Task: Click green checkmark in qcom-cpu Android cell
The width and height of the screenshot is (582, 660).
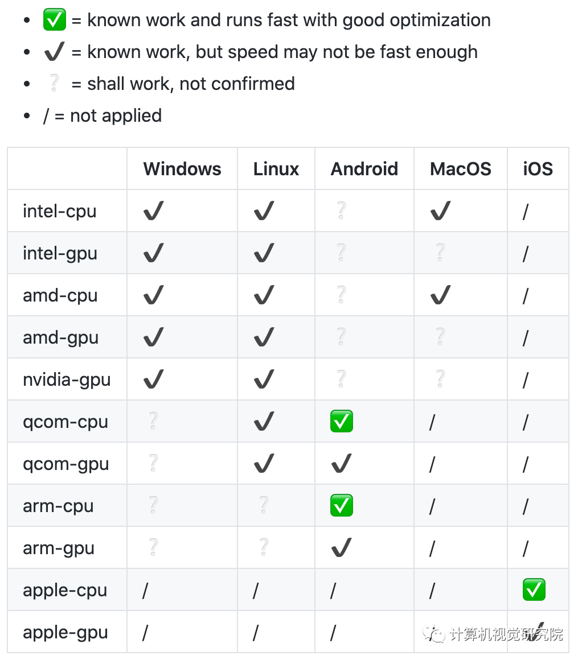Action: [x=342, y=422]
